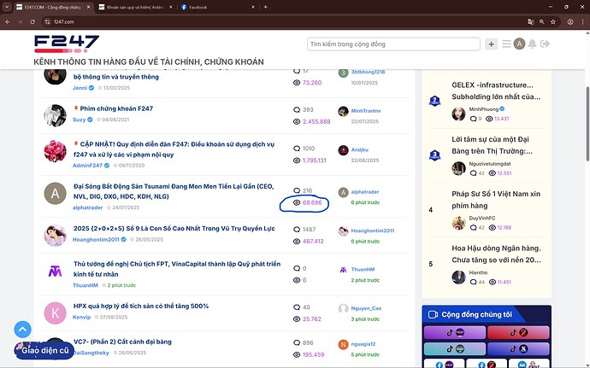The width and height of the screenshot is (590, 368).
Task: Open sidebar post 'GELEX -infrastructure...'
Action: (496, 91)
